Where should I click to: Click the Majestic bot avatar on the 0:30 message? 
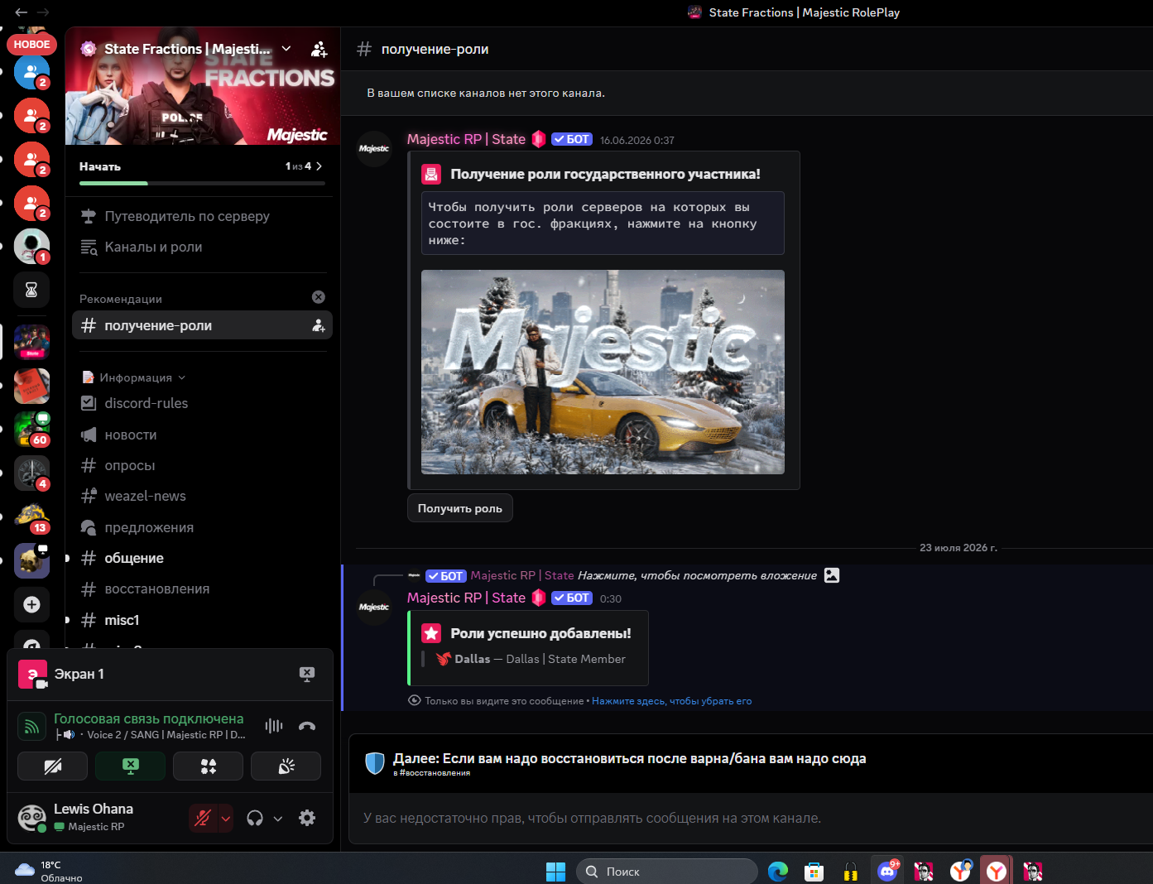[374, 608]
